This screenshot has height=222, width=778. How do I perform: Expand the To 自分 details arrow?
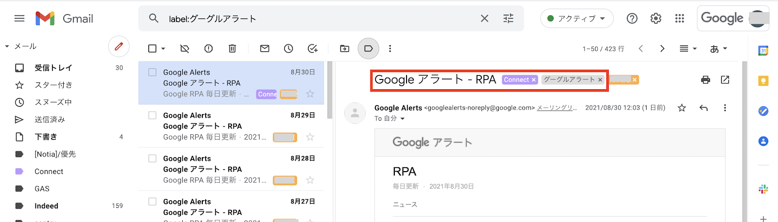tap(402, 119)
